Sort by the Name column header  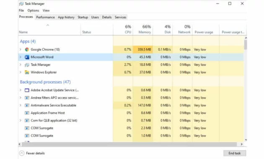tap(49, 29)
